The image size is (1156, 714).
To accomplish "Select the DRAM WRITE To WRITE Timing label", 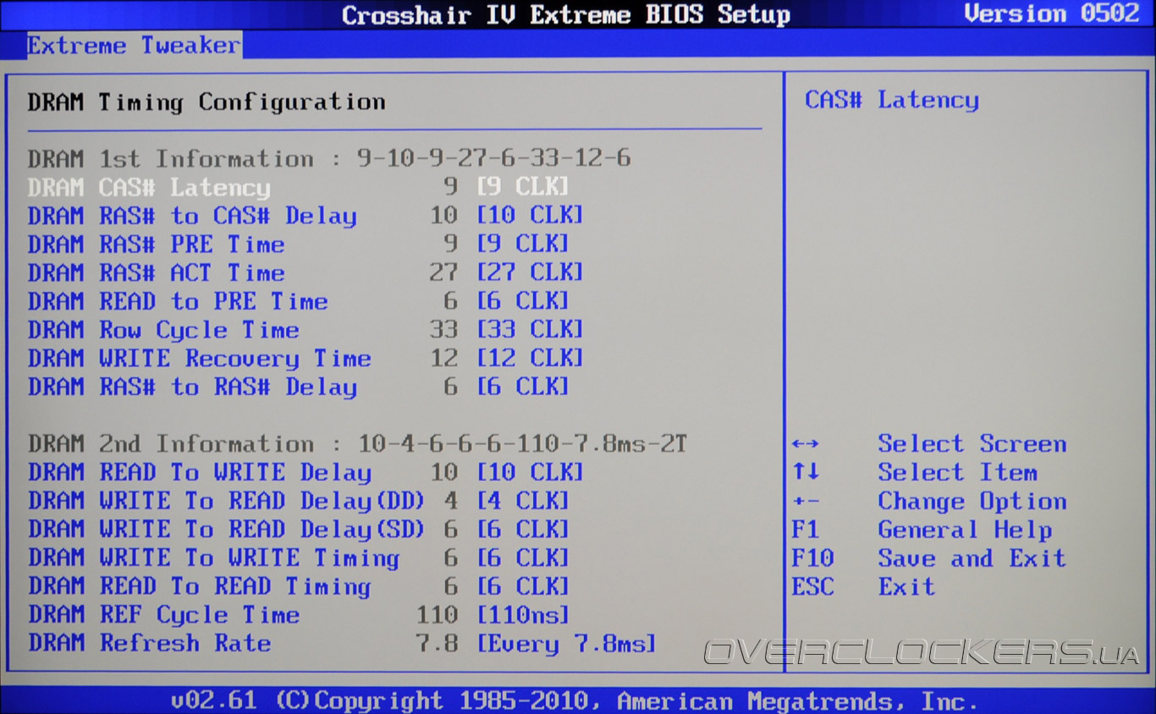I will [x=213, y=558].
